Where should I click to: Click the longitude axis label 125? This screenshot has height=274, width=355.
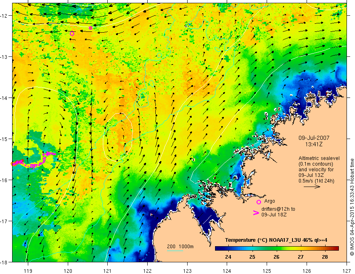tap(267, 270)
